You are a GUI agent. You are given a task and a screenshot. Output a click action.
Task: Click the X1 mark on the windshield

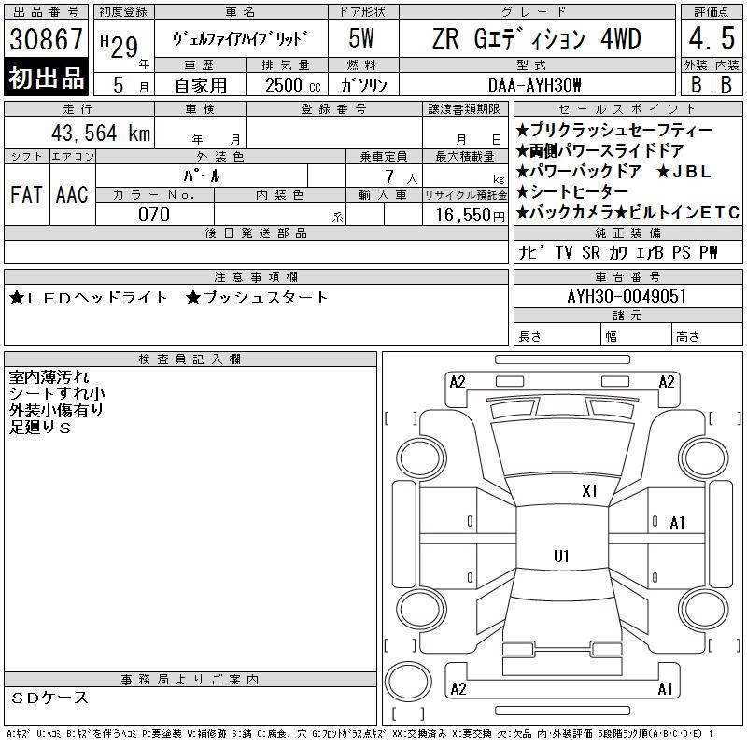[x=589, y=490]
